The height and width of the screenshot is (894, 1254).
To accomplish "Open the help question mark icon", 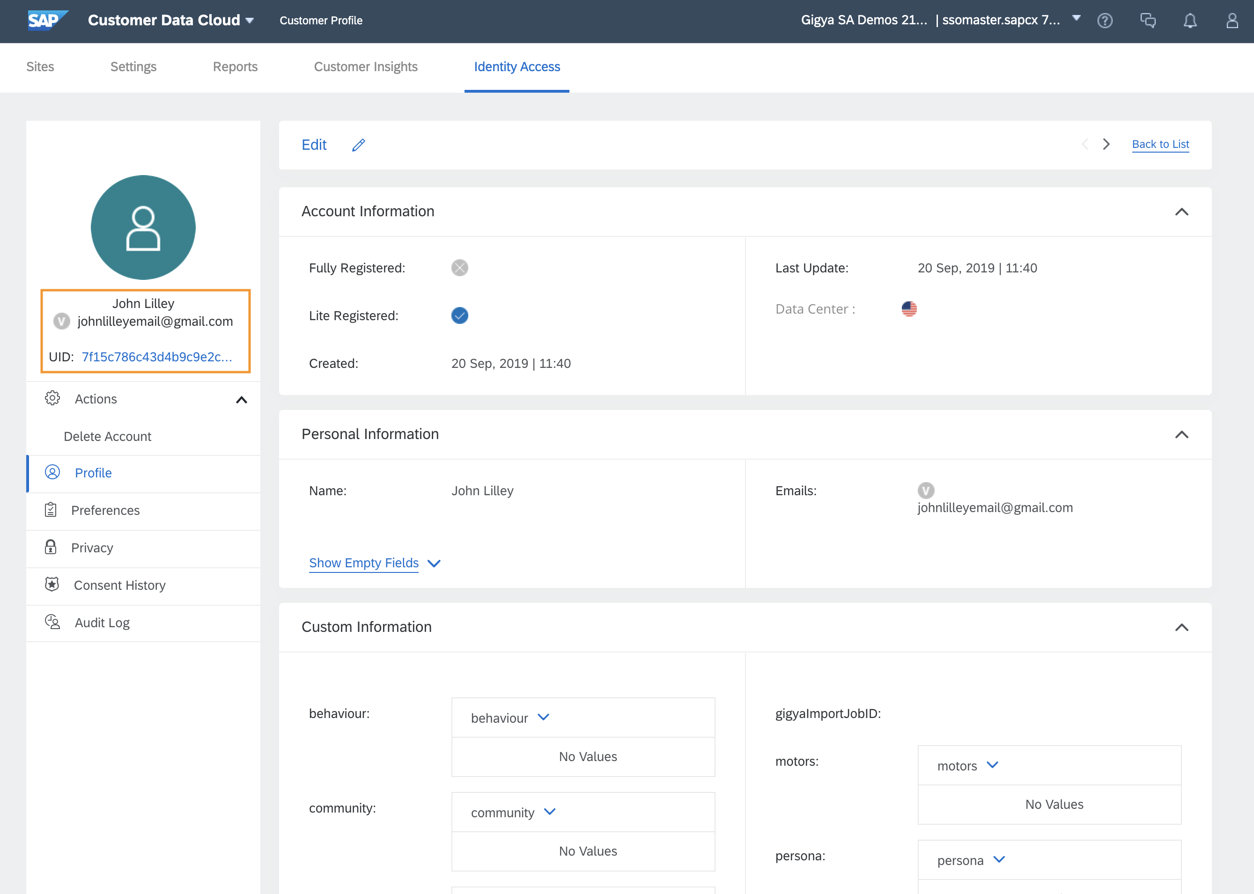I will point(1104,21).
